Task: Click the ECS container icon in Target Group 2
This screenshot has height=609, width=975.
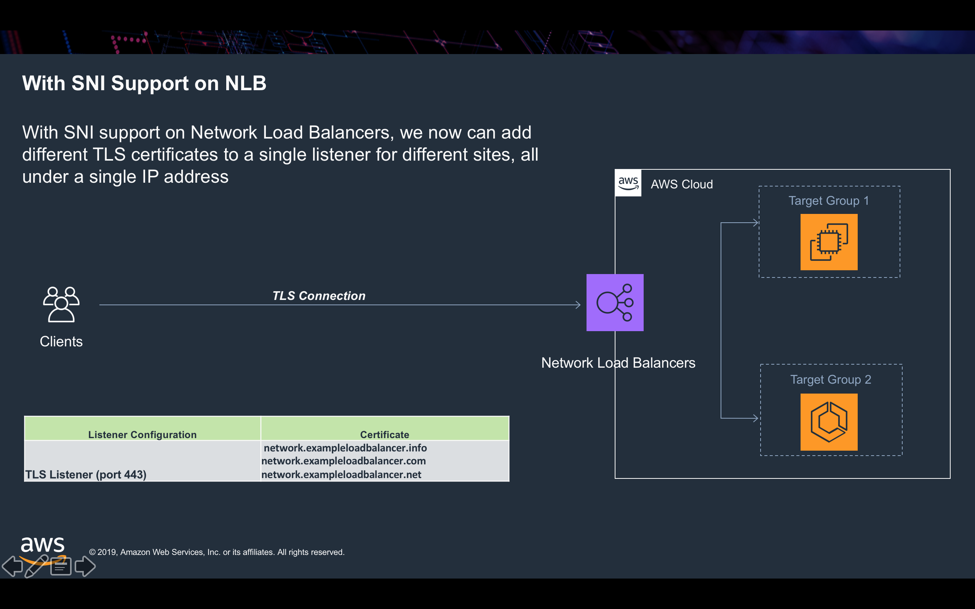Action: pyautogui.click(x=828, y=422)
